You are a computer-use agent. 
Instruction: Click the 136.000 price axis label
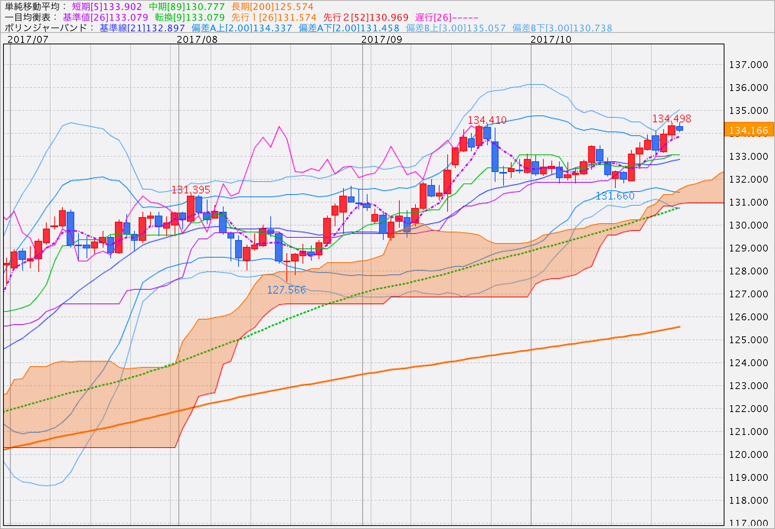point(749,88)
